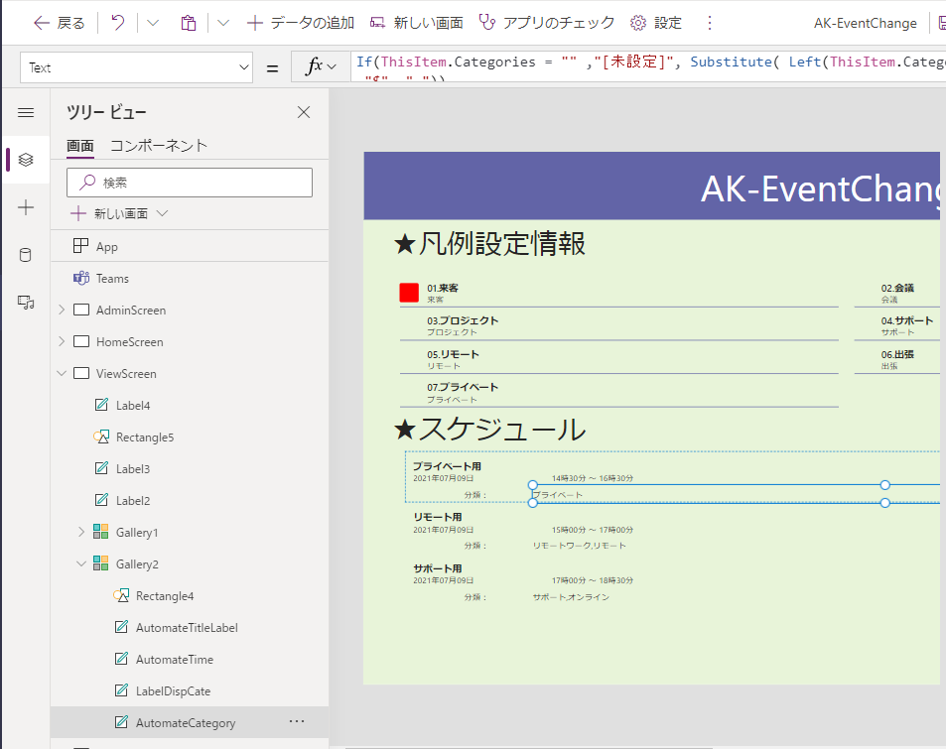Select the 画面 tab in tree view
The image size is (946, 749).
[79, 146]
